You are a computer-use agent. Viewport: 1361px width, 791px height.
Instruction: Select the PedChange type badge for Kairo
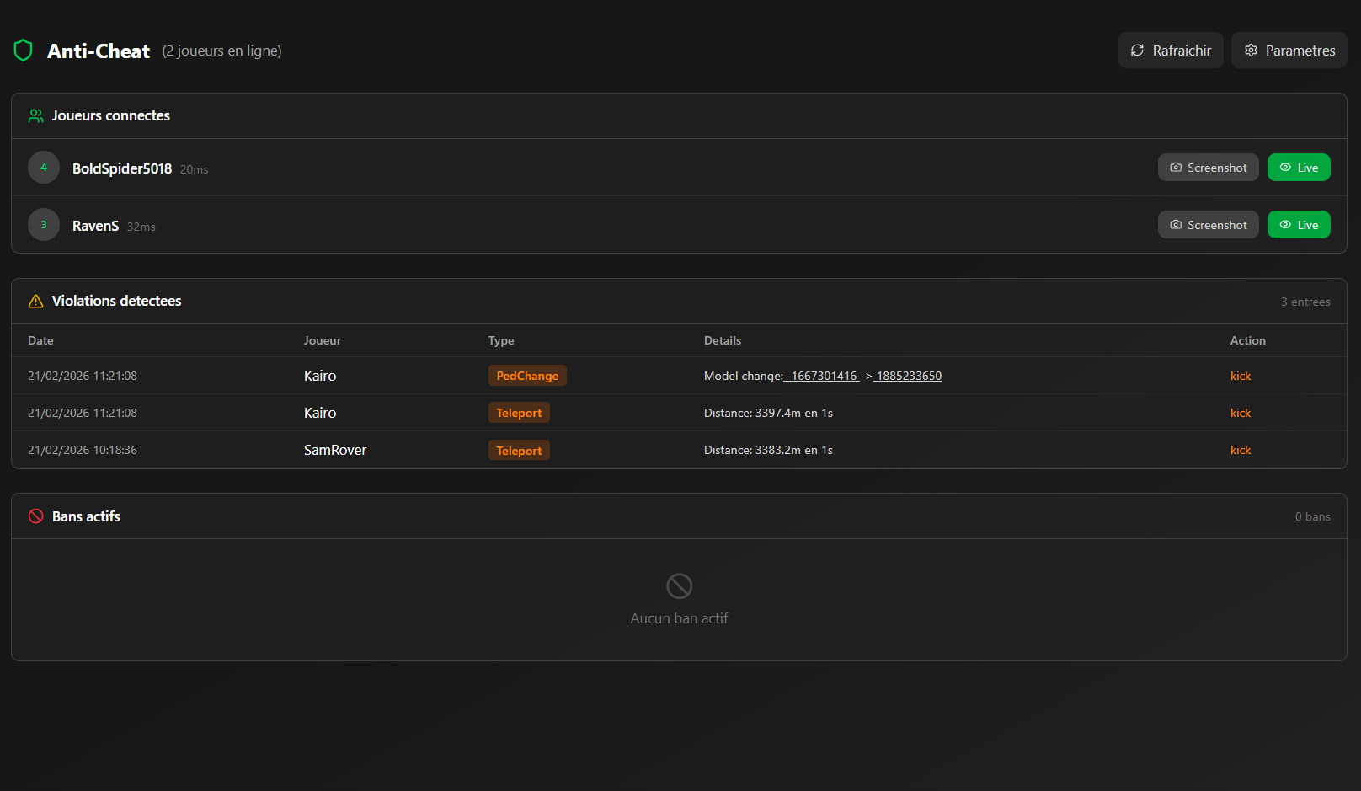[x=527, y=375]
